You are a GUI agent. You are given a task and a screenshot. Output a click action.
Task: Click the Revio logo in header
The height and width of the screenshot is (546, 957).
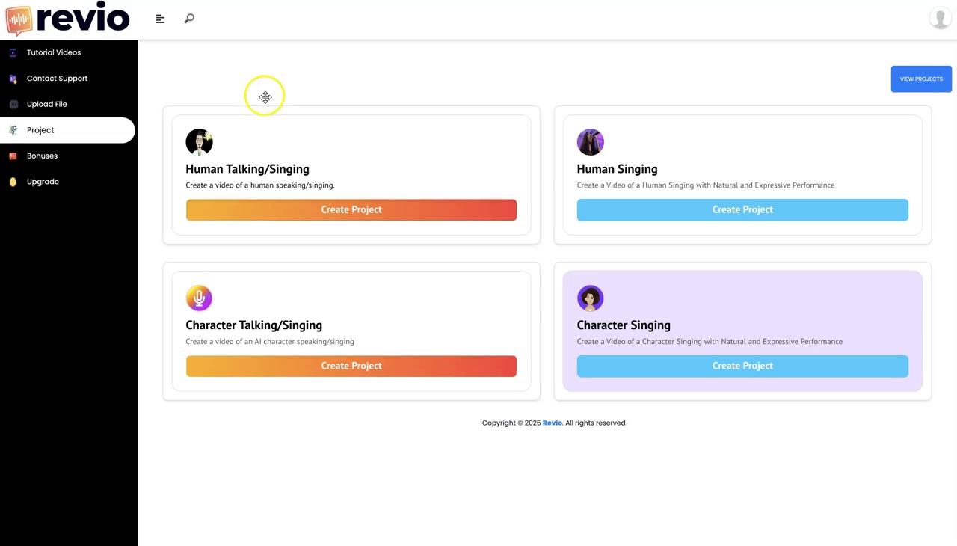[x=67, y=19]
